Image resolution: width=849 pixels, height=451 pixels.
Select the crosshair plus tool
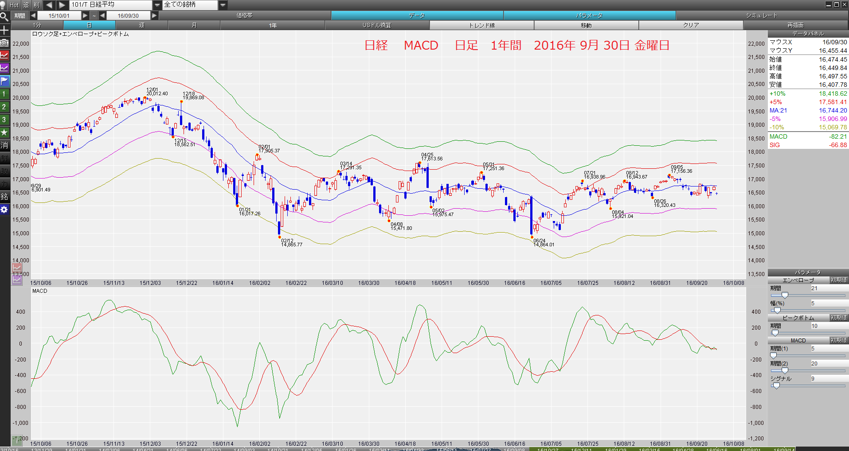[x=4, y=30]
